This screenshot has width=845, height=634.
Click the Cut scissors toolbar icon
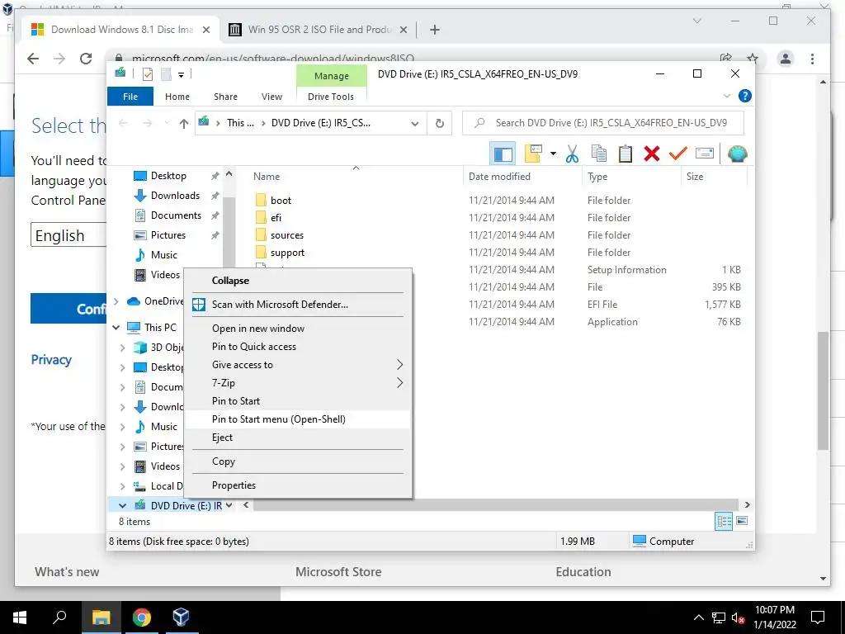pos(572,154)
